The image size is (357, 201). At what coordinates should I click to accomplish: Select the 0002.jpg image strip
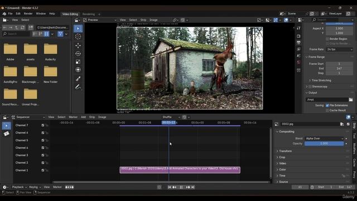[180, 170]
